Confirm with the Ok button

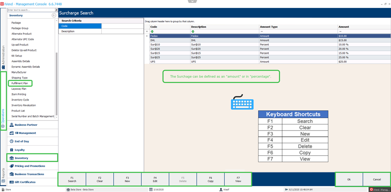pyautogui.click(x=349, y=179)
